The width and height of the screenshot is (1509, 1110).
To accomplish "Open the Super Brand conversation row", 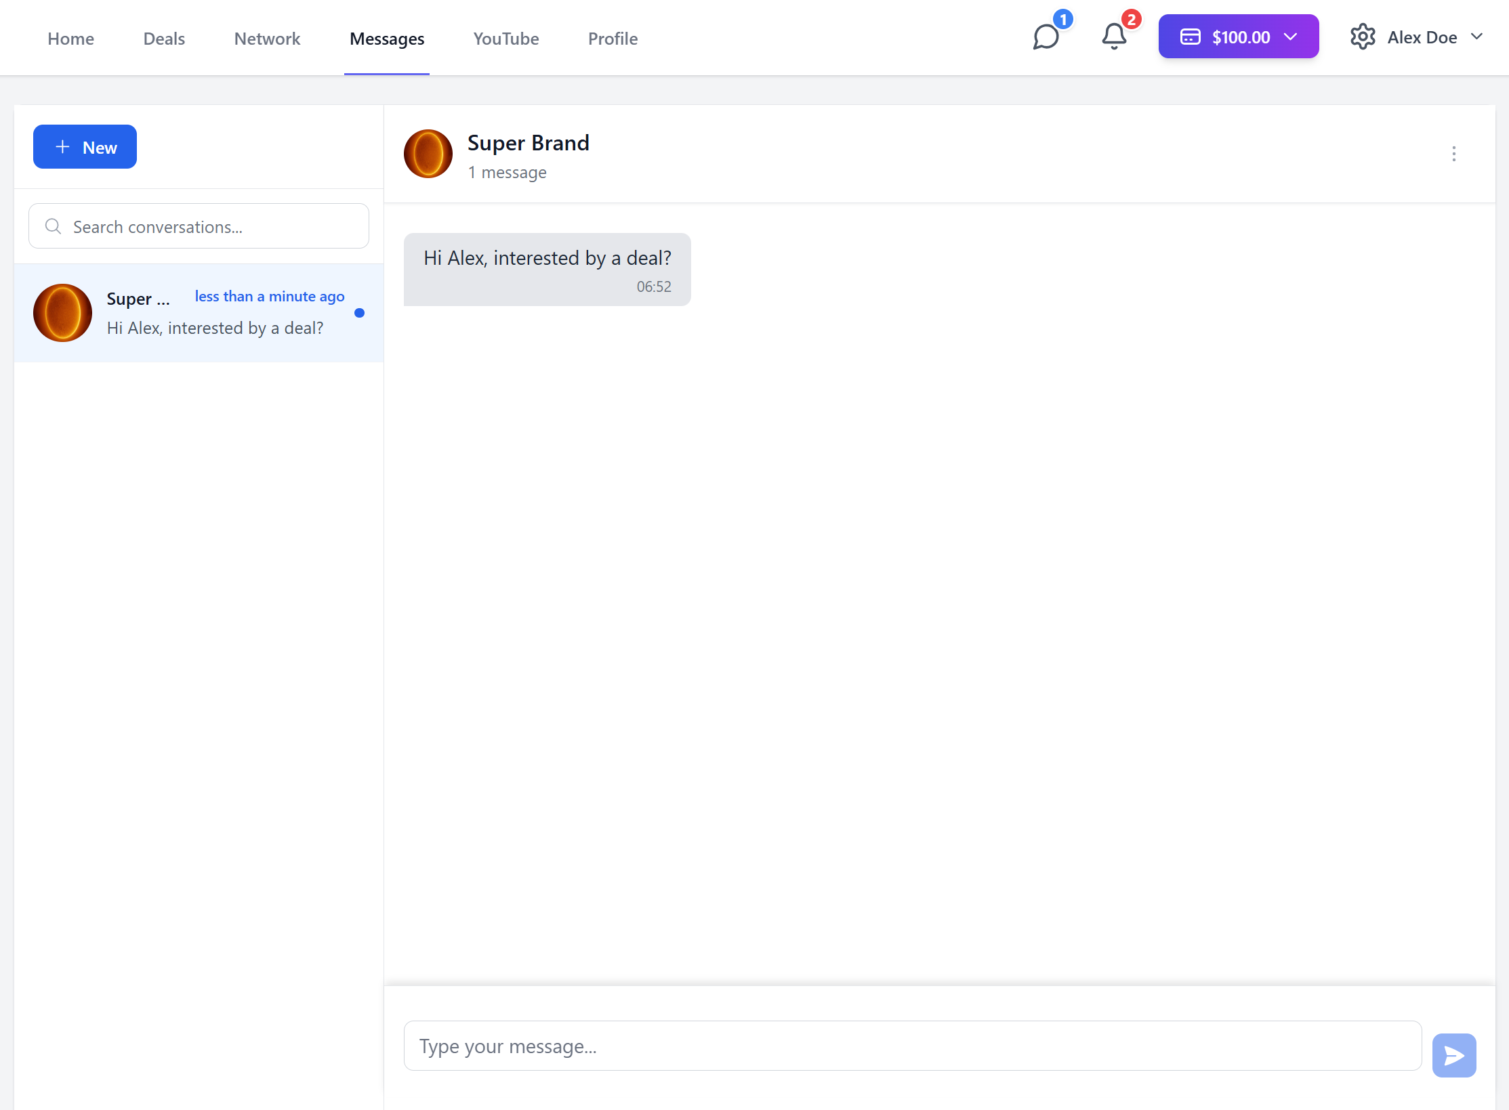I will [199, 313].
